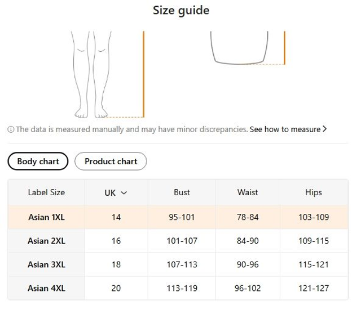Open the See how to measure link
Image resolution: width=361 pixels, height=319 pixels.
tap(285, 129)
